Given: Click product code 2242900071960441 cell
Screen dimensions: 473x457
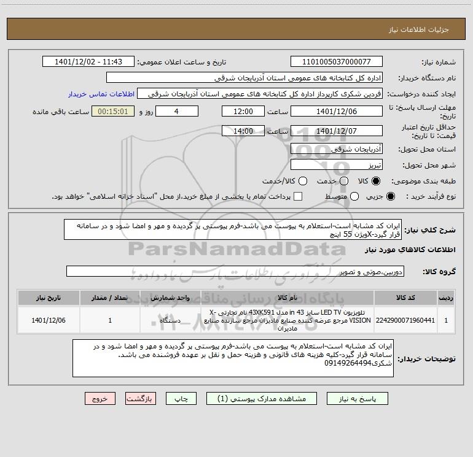Looking at the screenshot, I should click(405, 320).
